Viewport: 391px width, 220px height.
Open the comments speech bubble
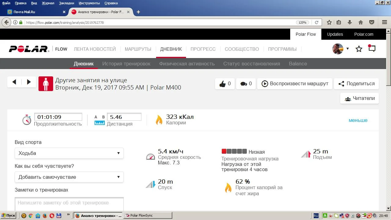click(x=246, y=84)
